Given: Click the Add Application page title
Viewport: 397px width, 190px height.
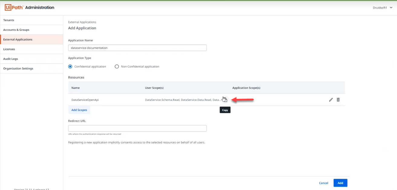Looking at the screenshot, I should 82,28.
